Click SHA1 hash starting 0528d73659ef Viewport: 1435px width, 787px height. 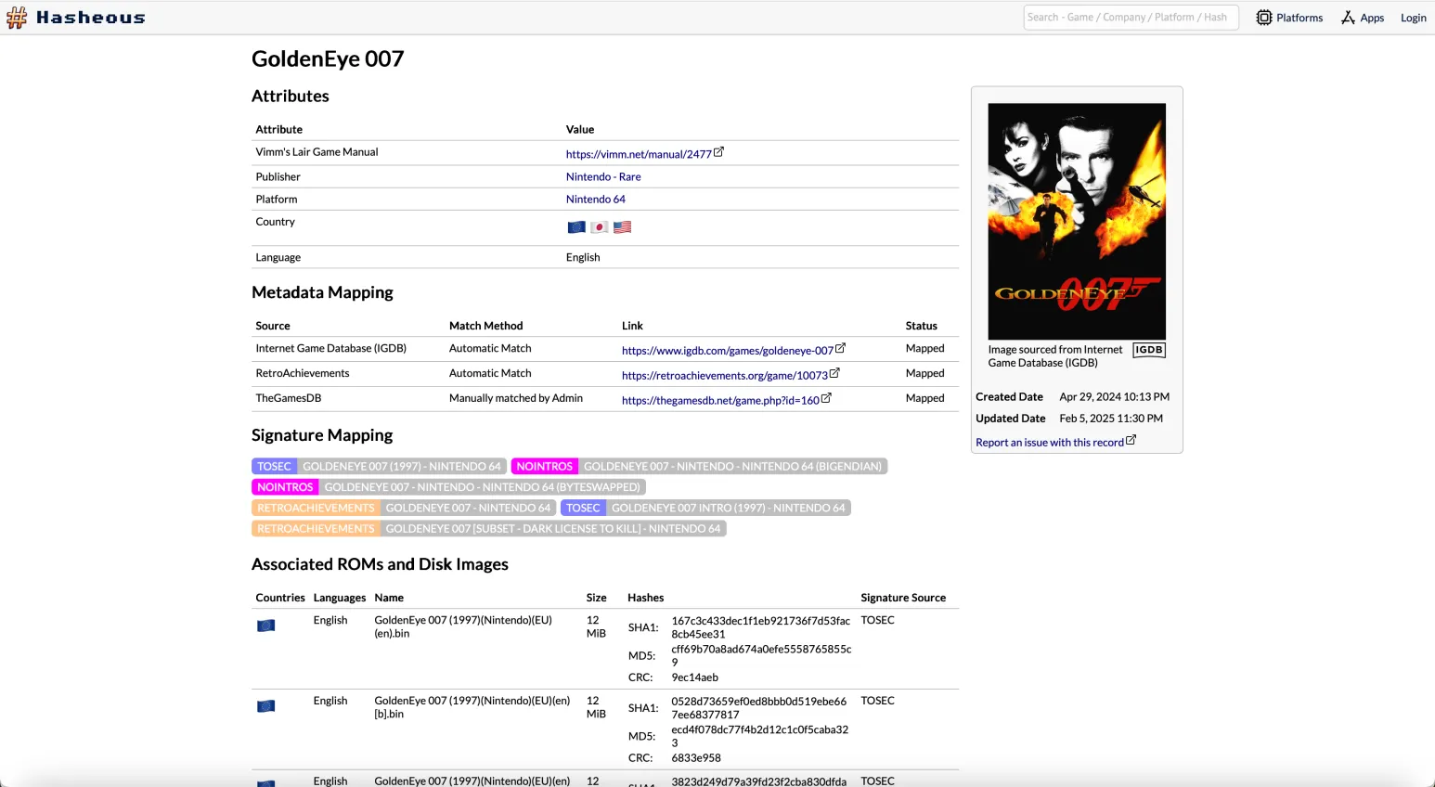[x=759, y=708]
